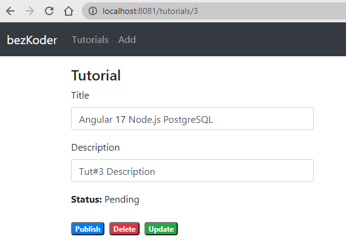Click into the Description input field

click(192, 171)
